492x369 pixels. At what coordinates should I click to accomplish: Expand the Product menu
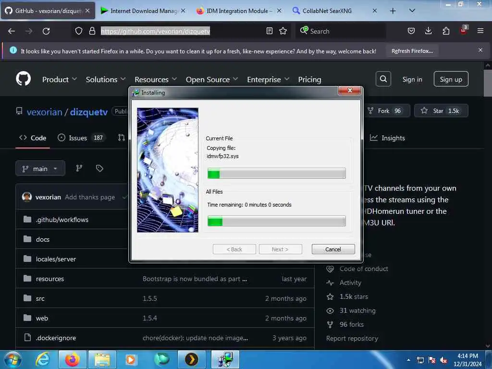pyautogui.click(x=59, y=79)
